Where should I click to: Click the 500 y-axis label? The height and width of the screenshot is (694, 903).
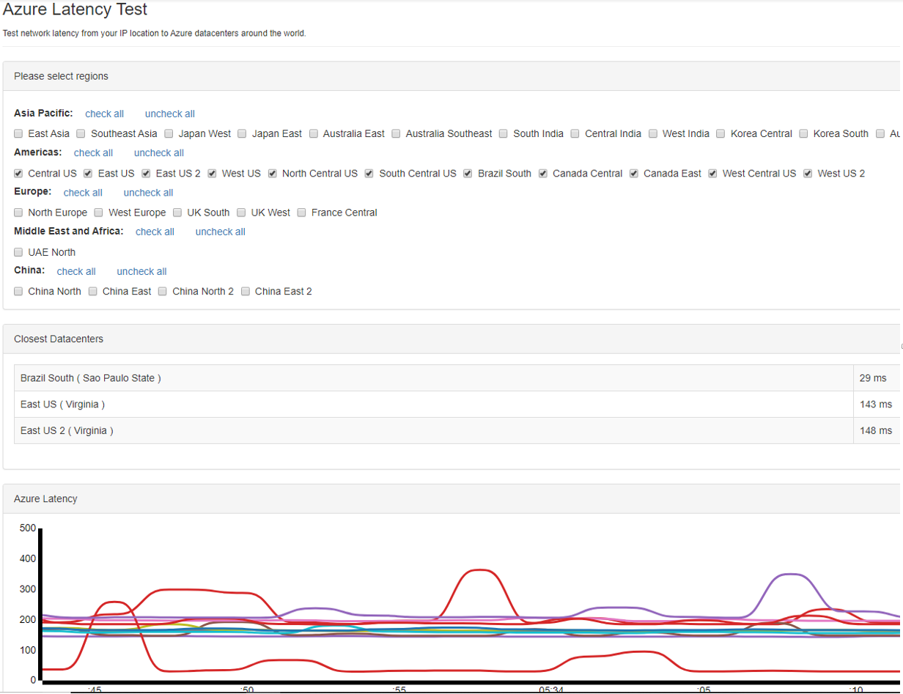click(28, 528)
